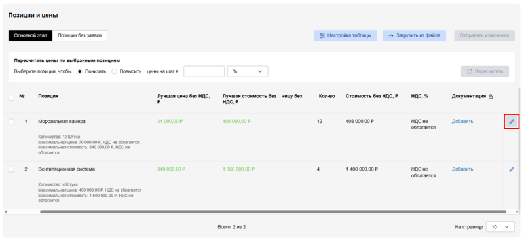
Task: Edit the Морозильная камера row with pencil icon
Action: (512, 122)
